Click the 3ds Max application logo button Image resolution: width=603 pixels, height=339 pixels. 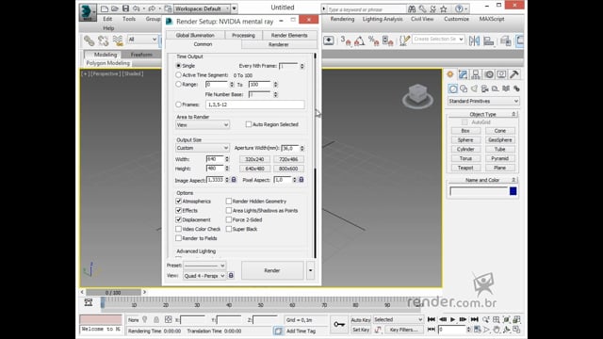88,12
